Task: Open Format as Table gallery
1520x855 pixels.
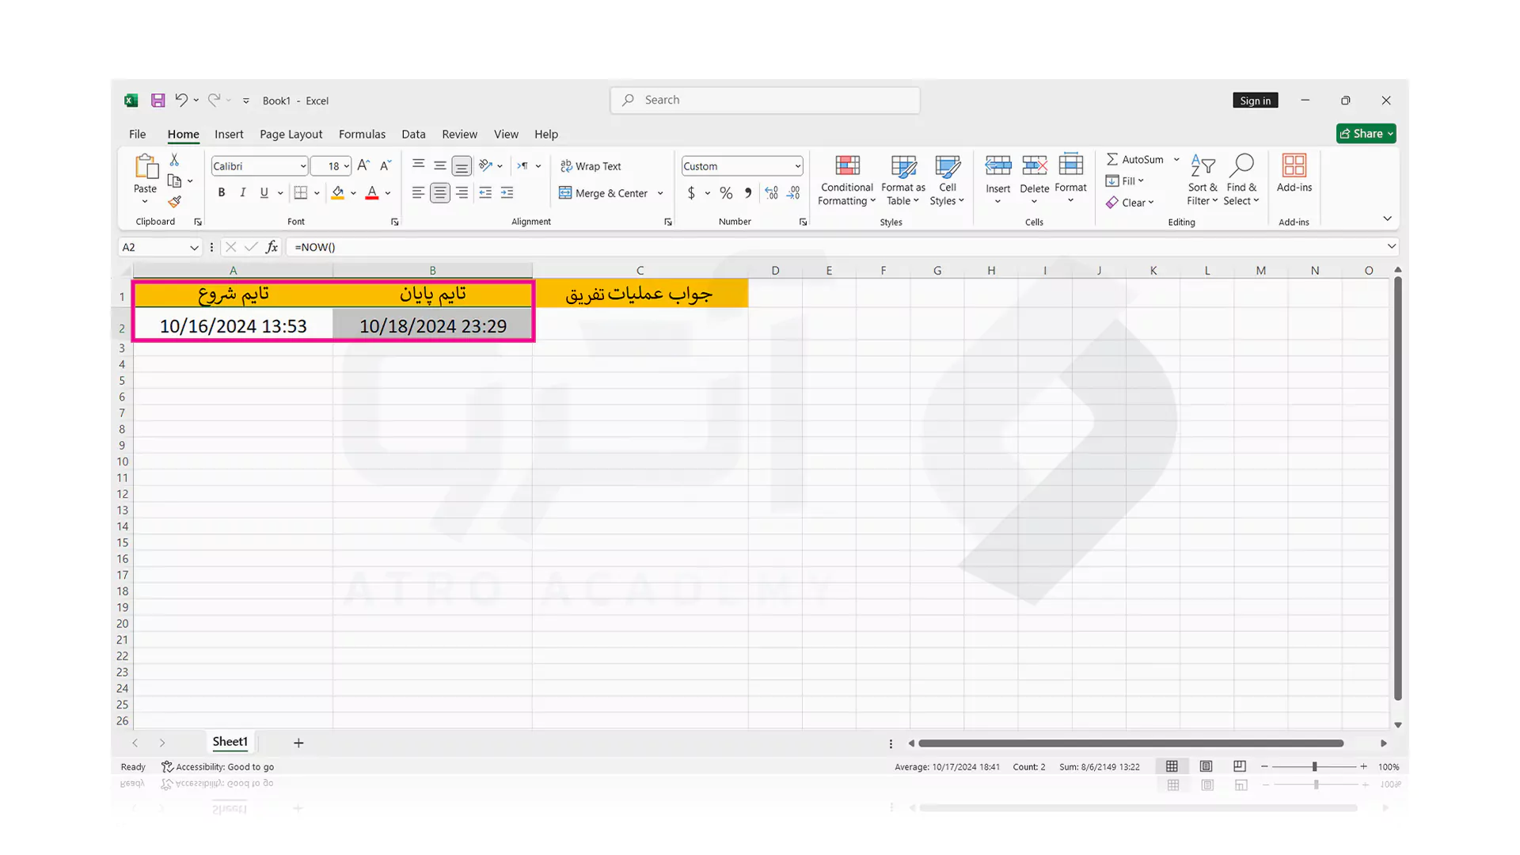Action: (x=903, y=180)
